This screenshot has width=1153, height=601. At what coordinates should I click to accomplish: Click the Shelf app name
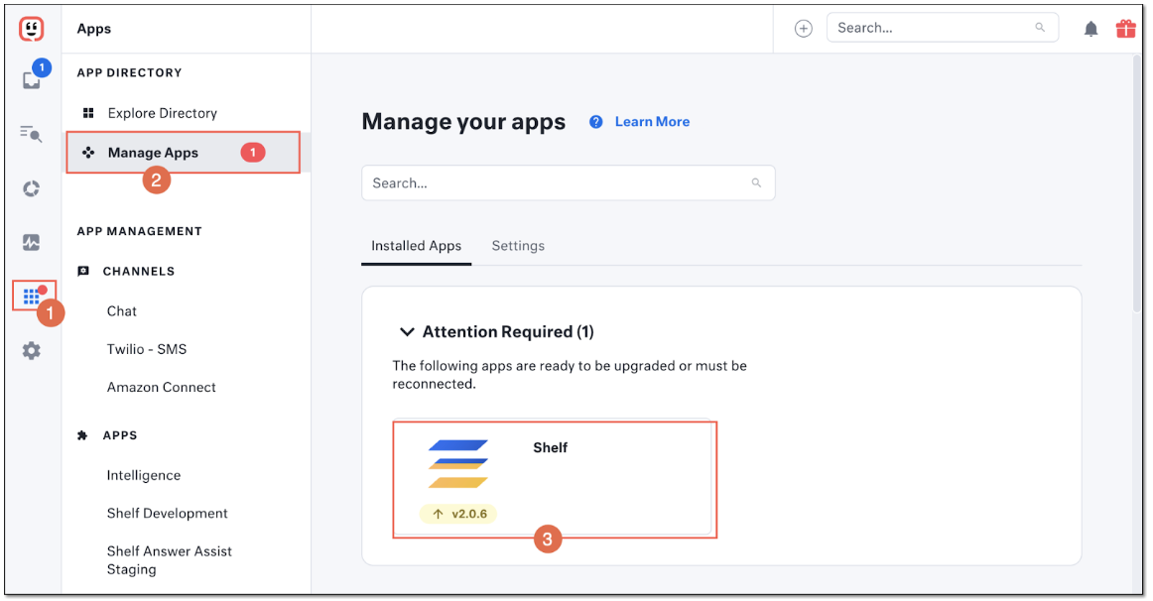pyautogui.click(x=550, y=447)
